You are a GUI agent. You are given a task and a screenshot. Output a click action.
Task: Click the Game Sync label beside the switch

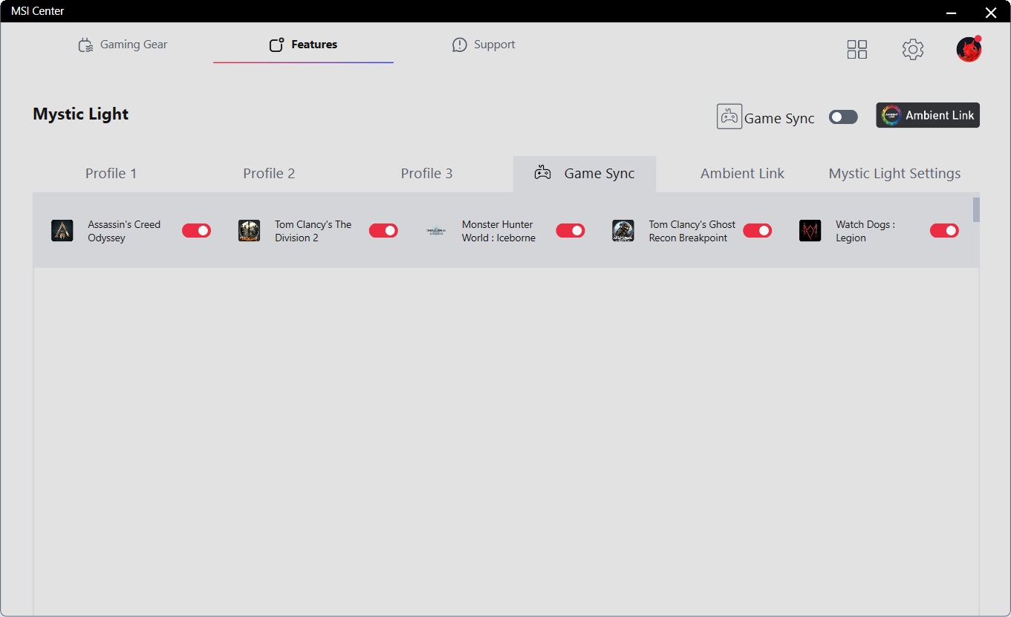point(779,118)
